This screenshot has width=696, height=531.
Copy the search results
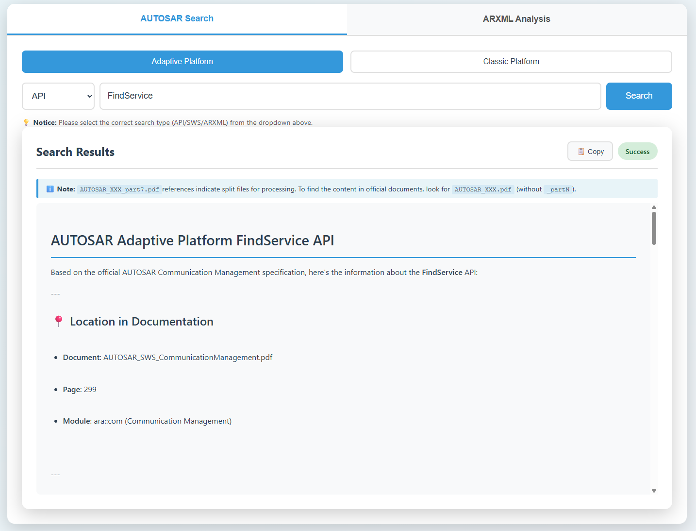point(590,152)
